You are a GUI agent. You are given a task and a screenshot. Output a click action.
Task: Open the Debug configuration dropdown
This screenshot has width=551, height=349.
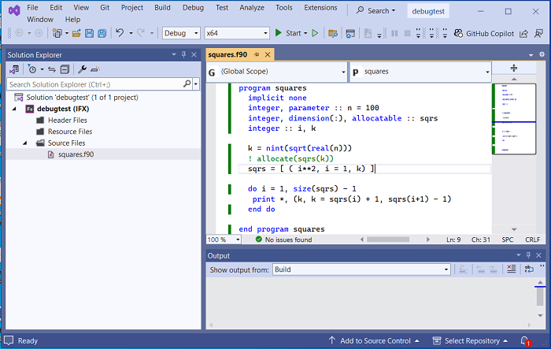coord(179,33)
